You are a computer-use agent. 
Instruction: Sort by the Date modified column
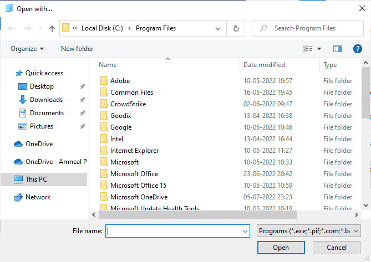tap(264, 65)
